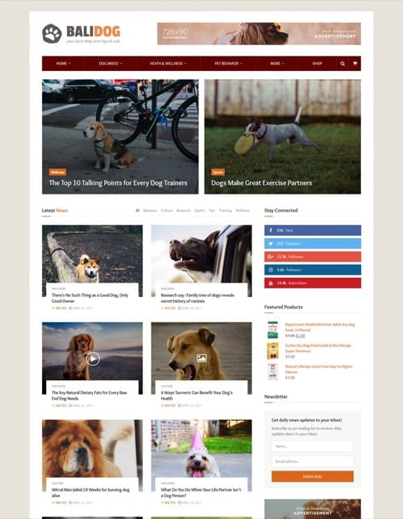
Task: Select the Culture filter tab
Action: 167,211
